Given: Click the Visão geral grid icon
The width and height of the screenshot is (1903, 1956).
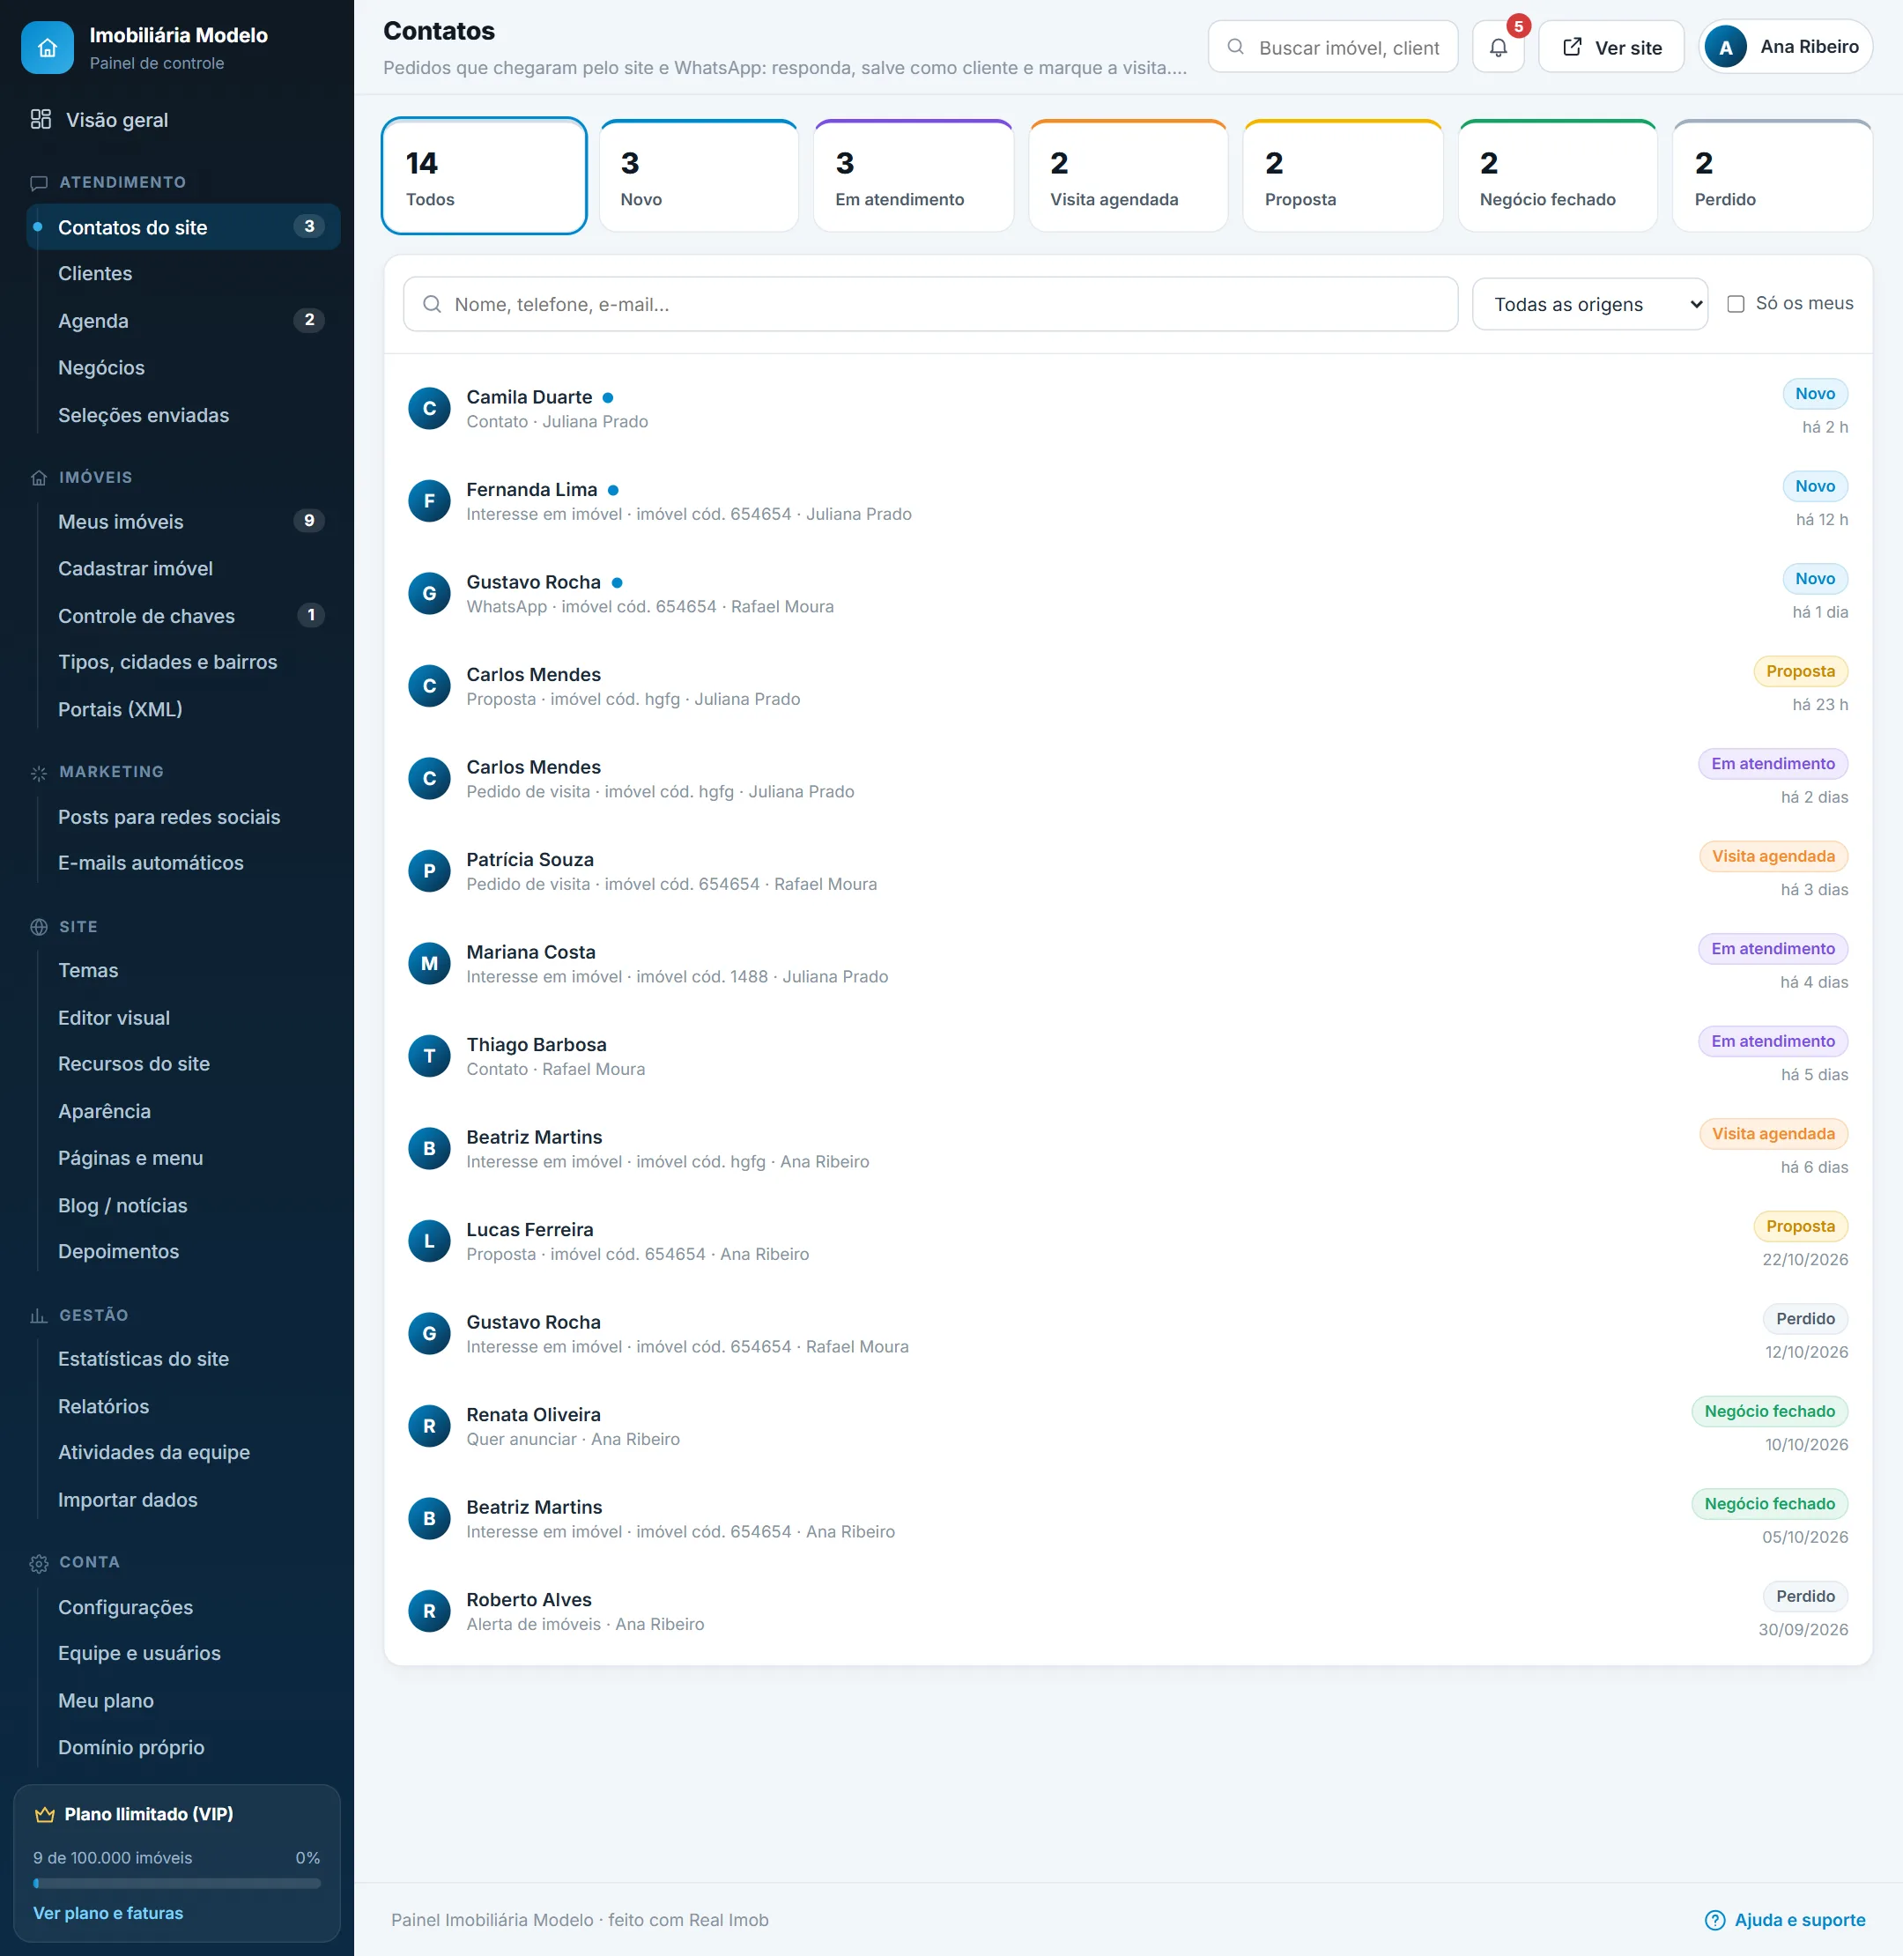Looking at the screenshot, I should pos(41,120).
